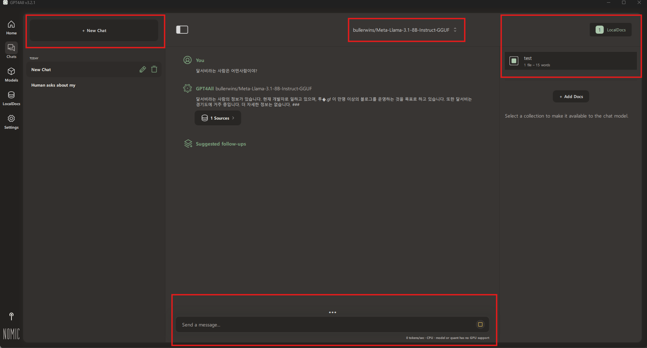
Task: Click the database icon in Sources button
Action: pyautogui.click(x=205, y=118)
